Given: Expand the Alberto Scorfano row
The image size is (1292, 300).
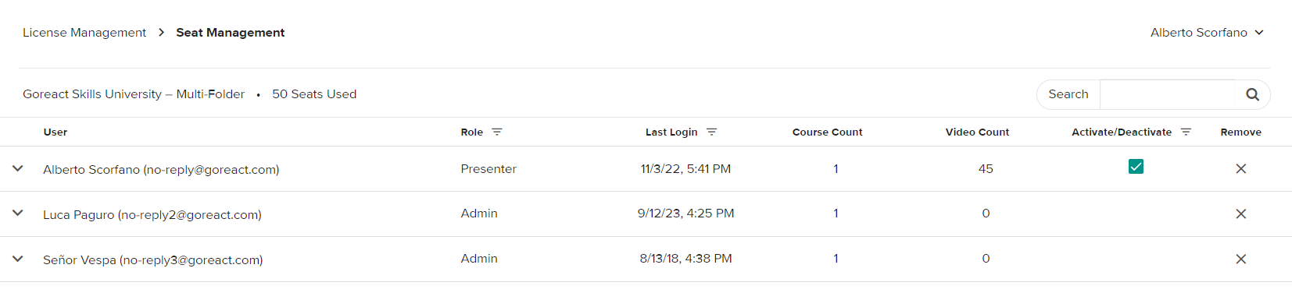Looking at the screenshot, I should 18,168.
